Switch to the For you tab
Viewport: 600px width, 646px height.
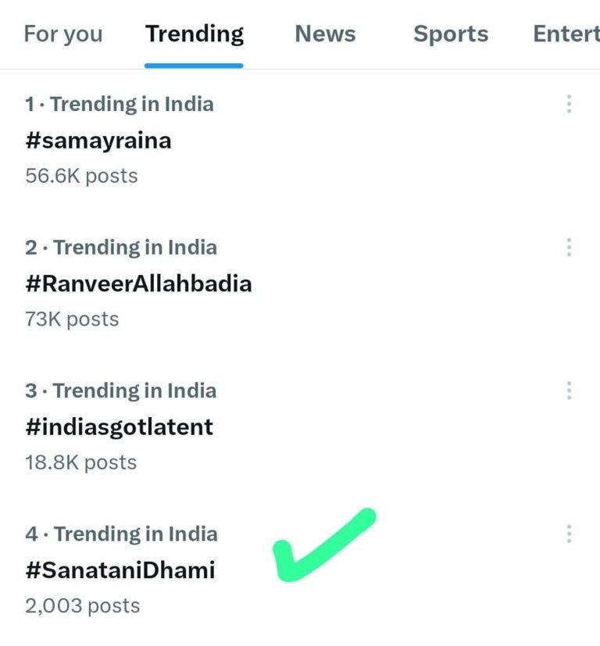click(x=62, y=34)
